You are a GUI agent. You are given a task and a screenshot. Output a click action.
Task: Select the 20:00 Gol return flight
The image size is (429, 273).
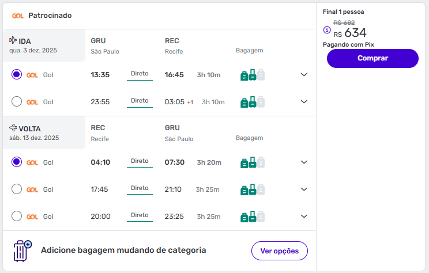17,216
